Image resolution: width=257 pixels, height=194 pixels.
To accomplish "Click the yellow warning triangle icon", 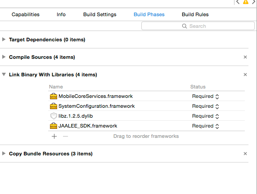I will [246, 2].
